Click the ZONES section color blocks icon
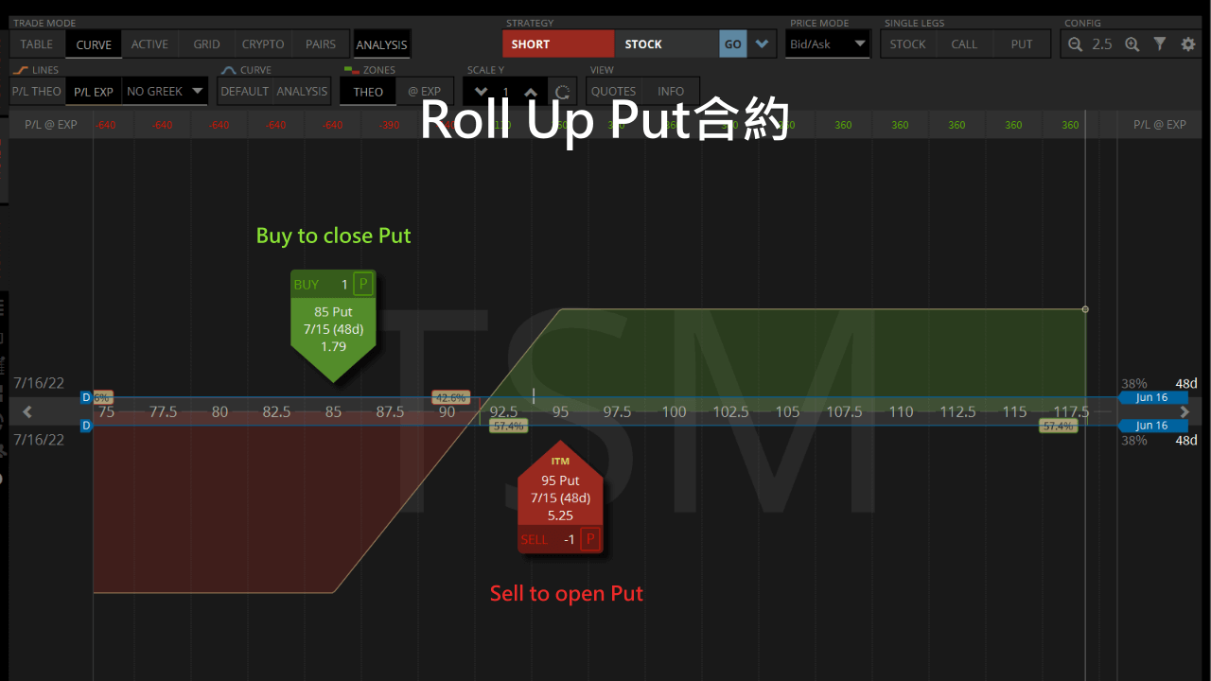The height and width of the screenshot is (681, 1211). [x=354, y=69]
